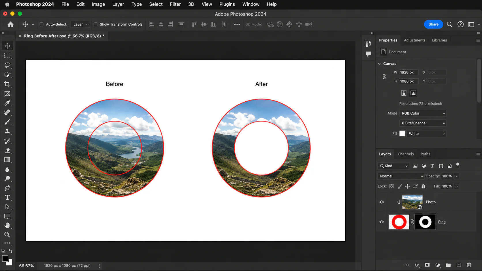
Task: Open the Help question mark icon
Action: coord(461,24)
